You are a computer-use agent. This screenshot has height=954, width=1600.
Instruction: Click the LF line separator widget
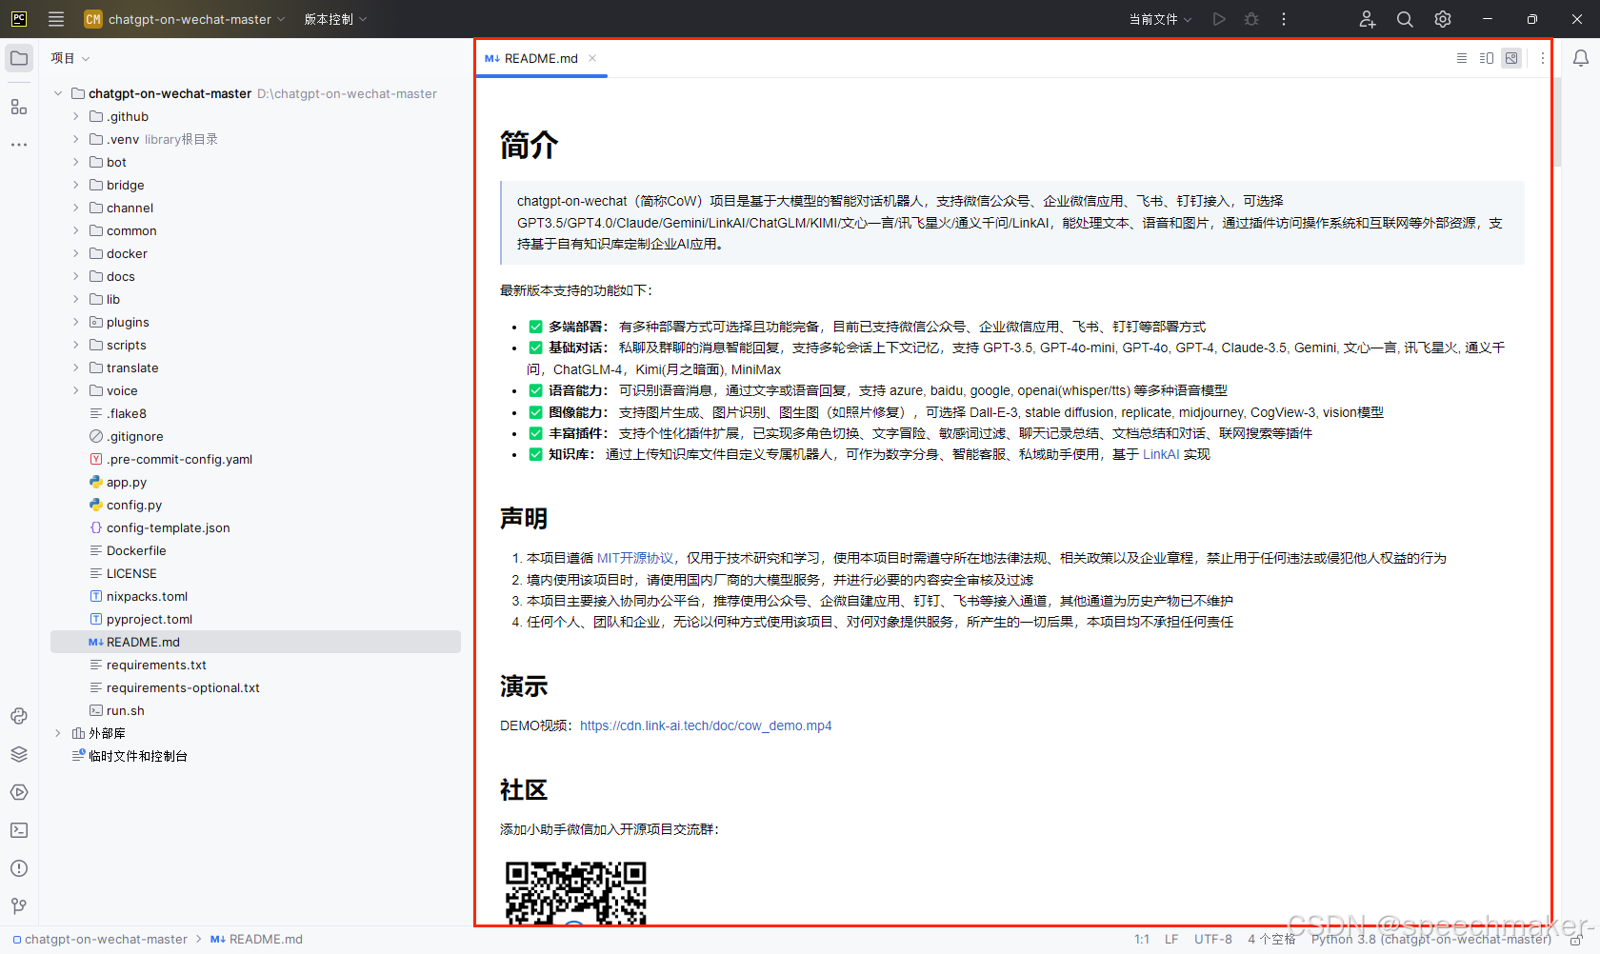click(x=1171, y=940)
